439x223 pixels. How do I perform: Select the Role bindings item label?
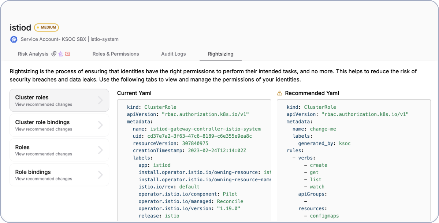click(33, 172)
